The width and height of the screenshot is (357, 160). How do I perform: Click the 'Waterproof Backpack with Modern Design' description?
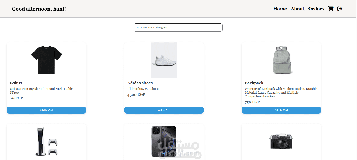pos(281,93)
